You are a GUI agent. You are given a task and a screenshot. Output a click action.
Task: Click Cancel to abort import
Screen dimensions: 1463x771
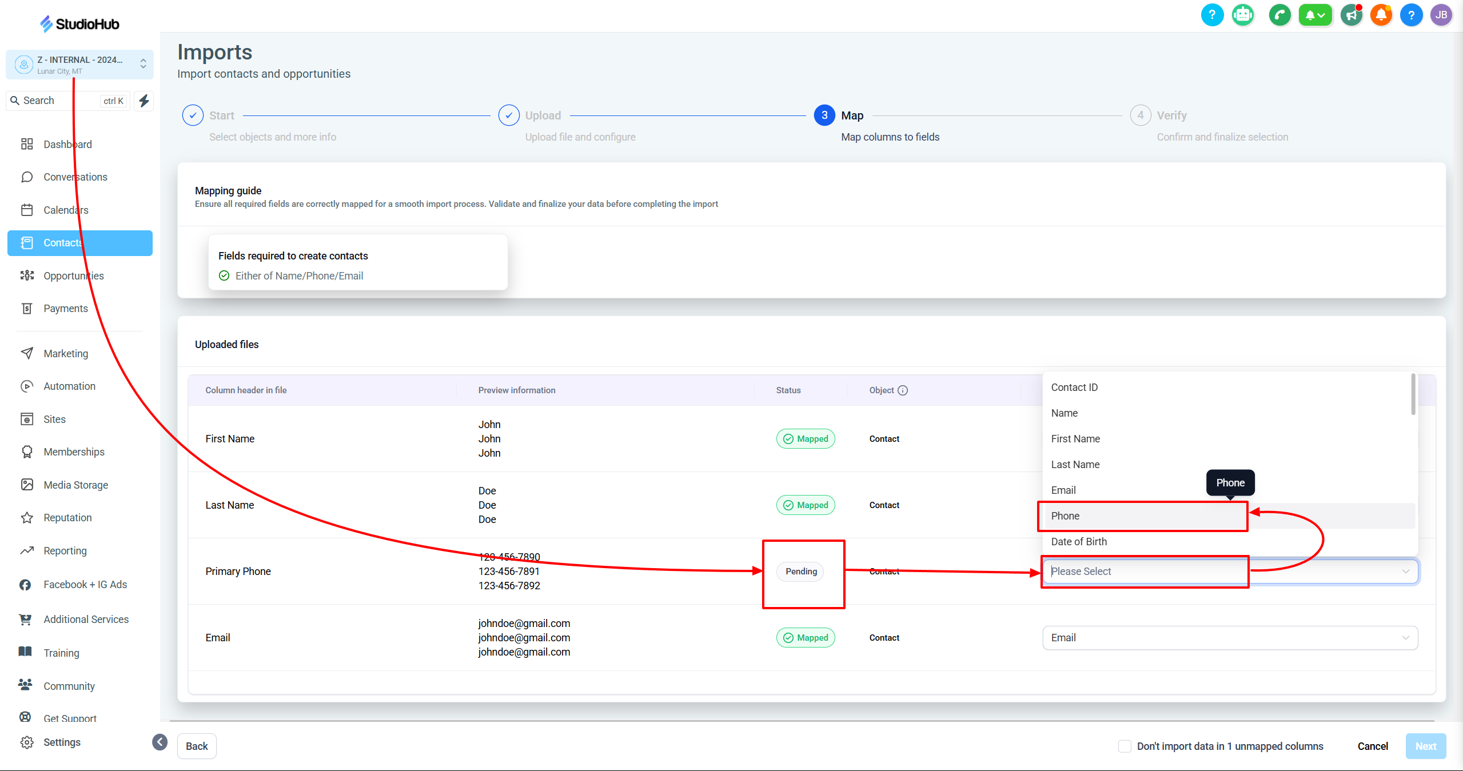pyautogui.click(x=1372, y=746)
